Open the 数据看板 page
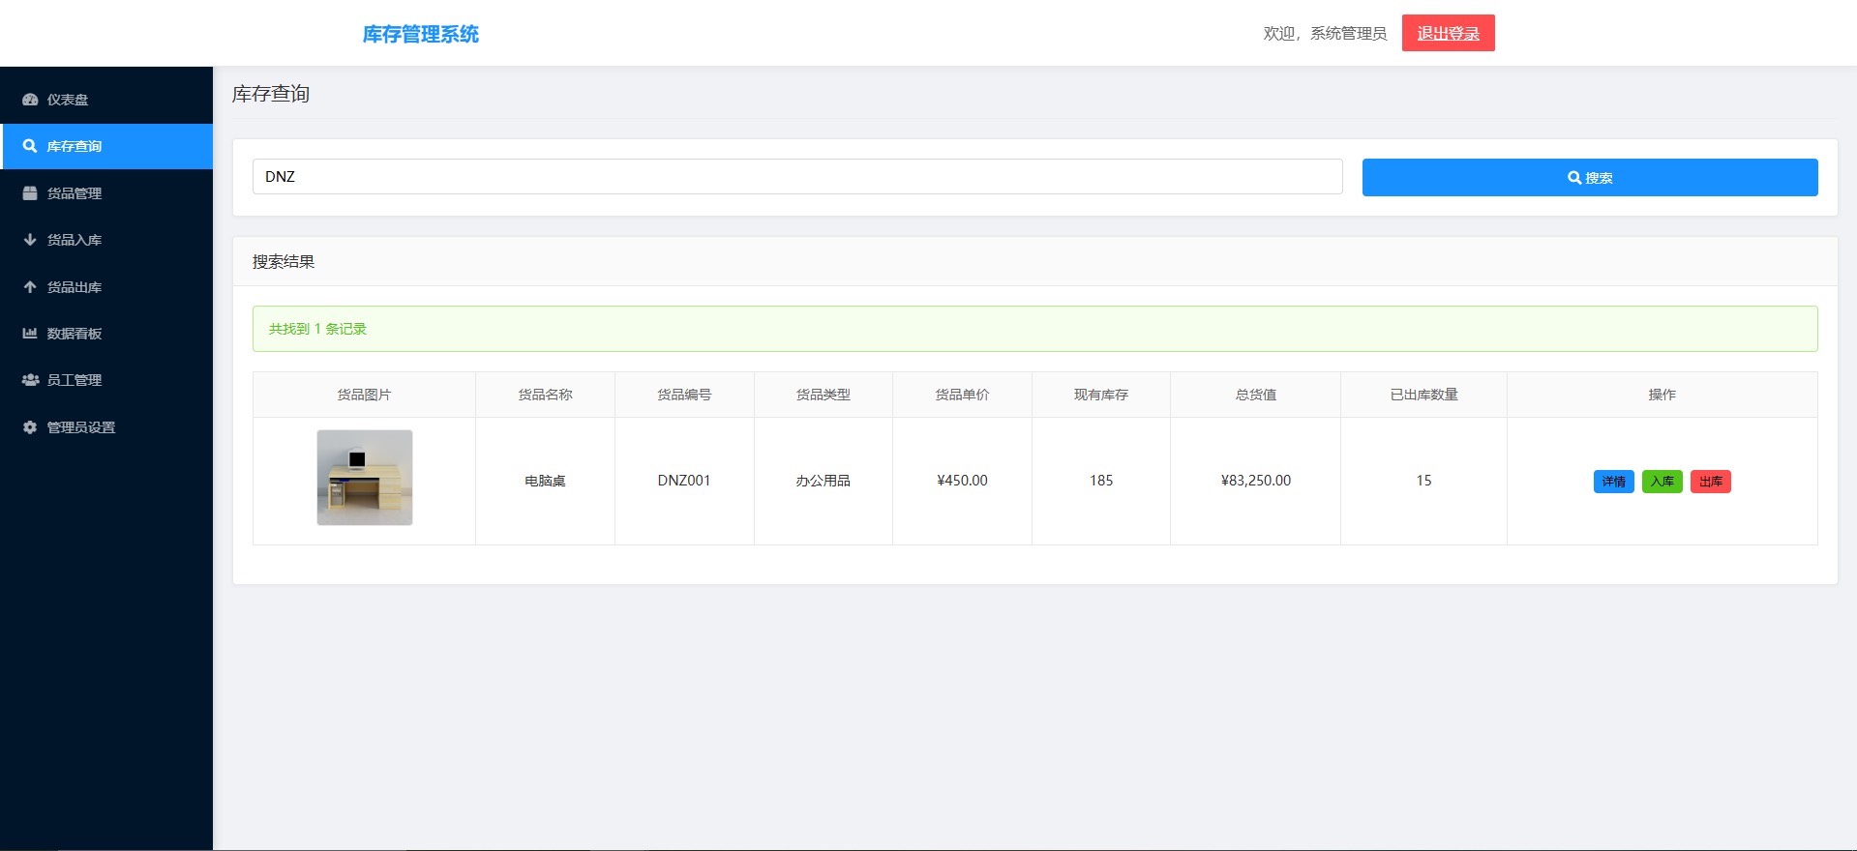This screenshot has height=851, width=1857. click(x=106, y=334)
